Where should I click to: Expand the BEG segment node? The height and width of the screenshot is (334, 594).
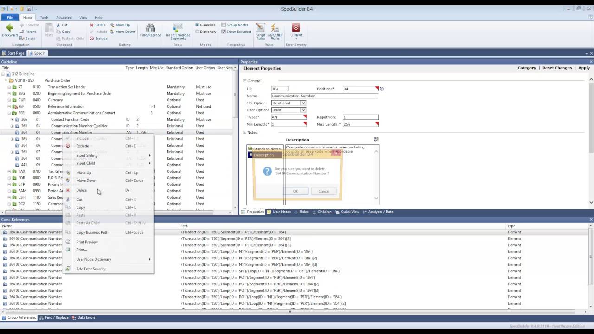(9, 93)
